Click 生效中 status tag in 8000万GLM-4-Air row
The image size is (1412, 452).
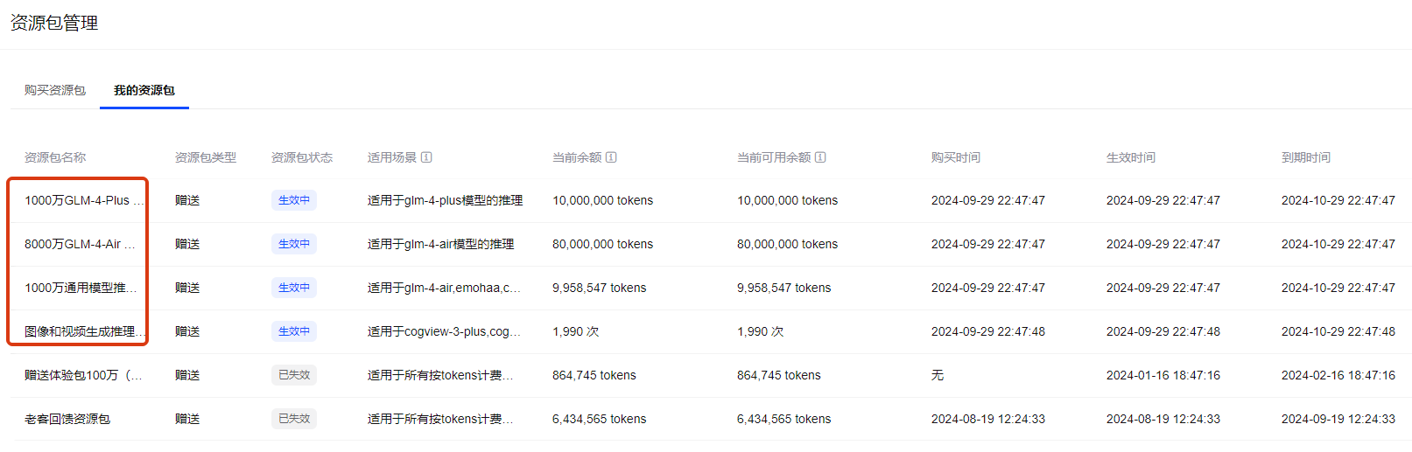tap(294, 244)
